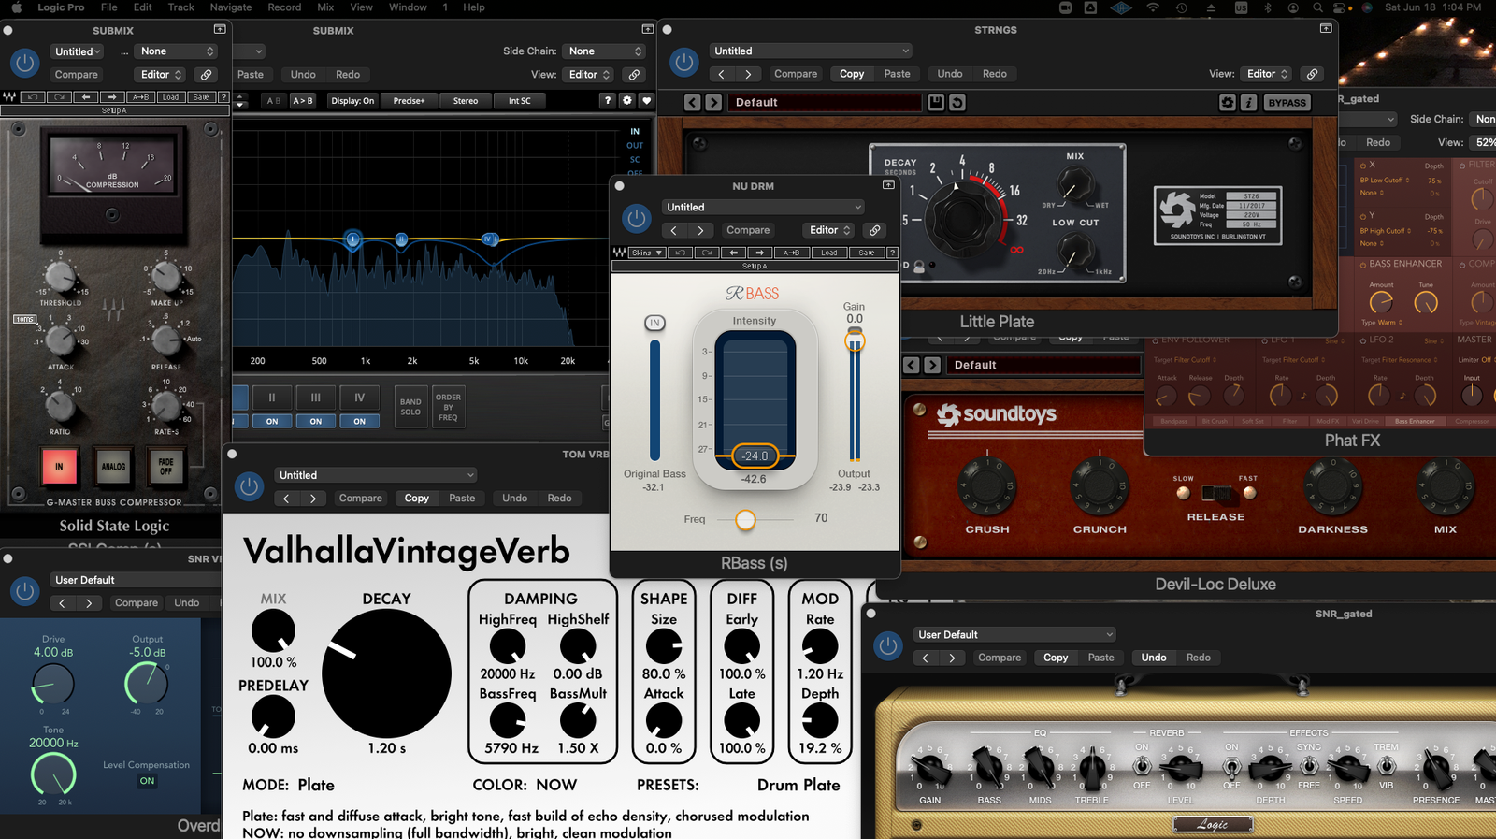Click the BYPASS button on Little Plate

[x=1287, y=103]
